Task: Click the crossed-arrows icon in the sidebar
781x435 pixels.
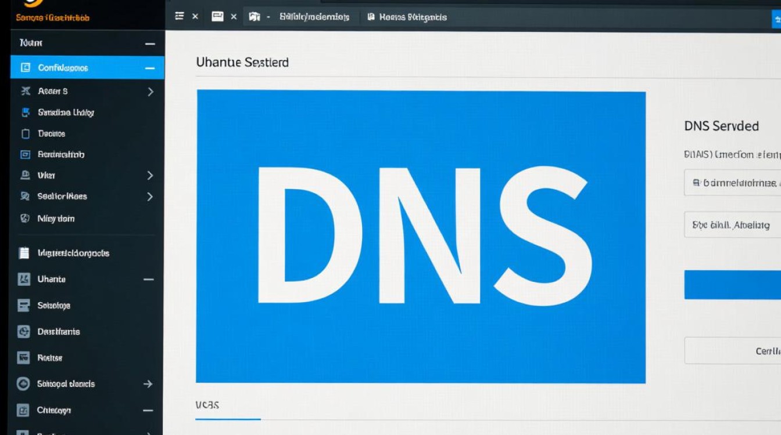Action: tap(25, 91)
